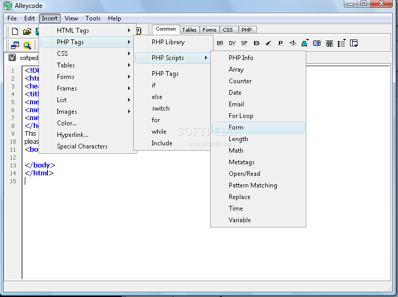This screenshot has width=398, height=297.
Task: Select the Email script
Action: 258,104
